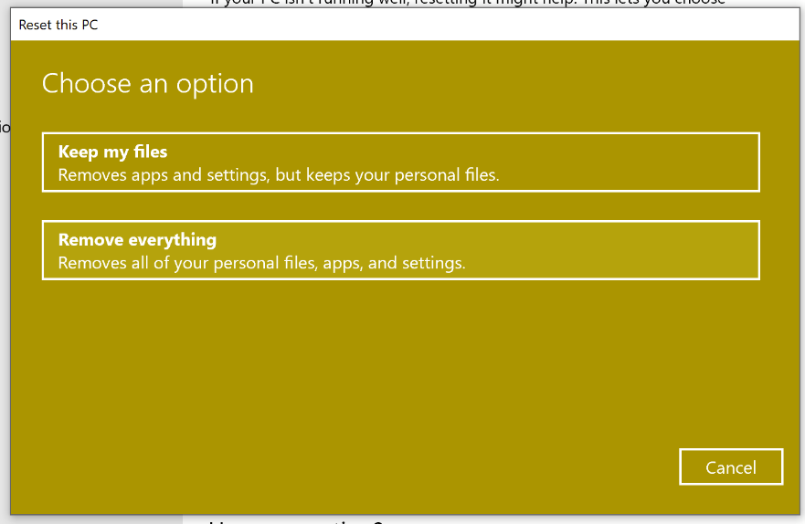
Task: Click the word 'Cancel' inside the button
Action: (x=731, y=467)
